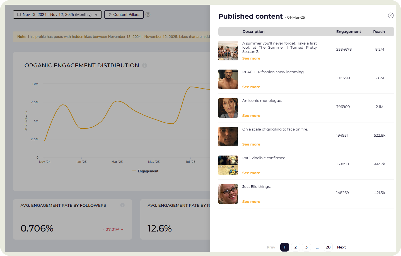Expand See more for the REACHER fashion show post
Screen dimensions: 401x256
pyautogui.click(x=251, y=87)
